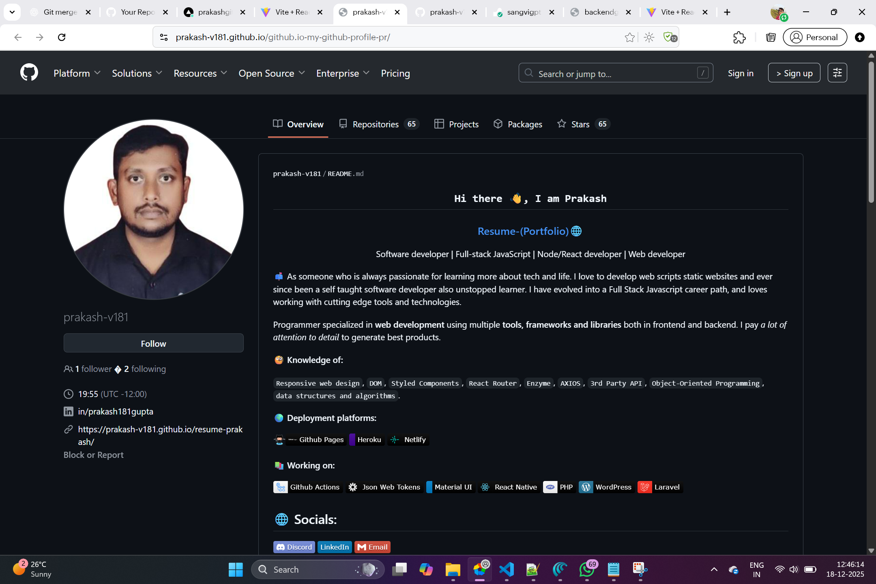Viewport: 876px width, 584px height.
Task: Select the Heroku deployment platform badge
Action: pos(365,439)
